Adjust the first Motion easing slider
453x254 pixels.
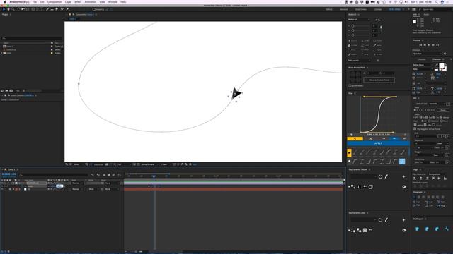tap(360, 26)
